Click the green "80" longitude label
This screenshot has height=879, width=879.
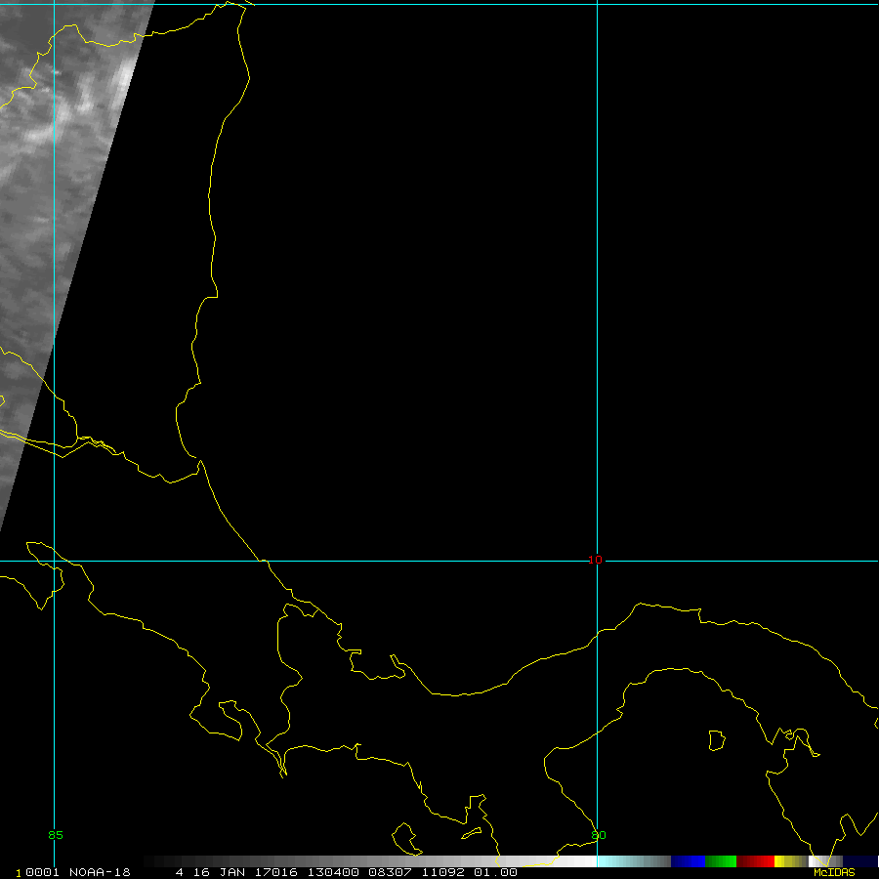pos(599,835)
